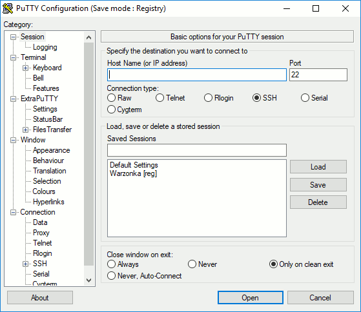Select Telnet connection type
The width and height of the screenshot is (361, 312).
(170, 98)
